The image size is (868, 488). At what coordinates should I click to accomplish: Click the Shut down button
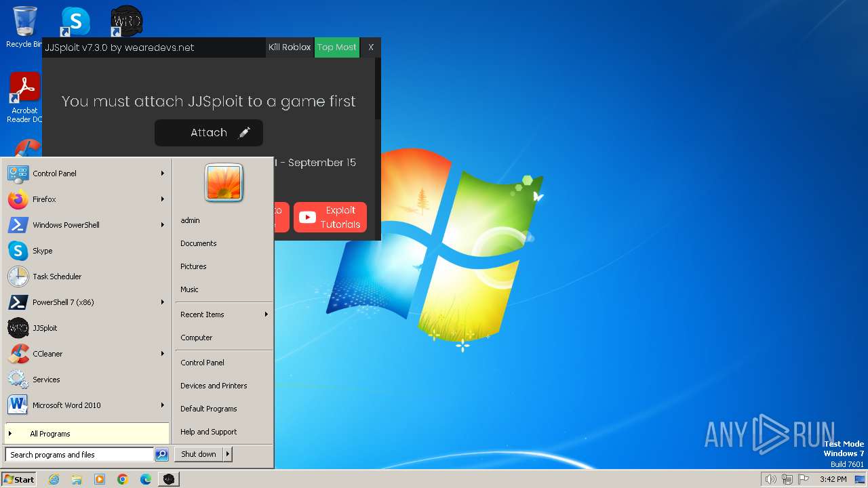[x=199, y=454]
